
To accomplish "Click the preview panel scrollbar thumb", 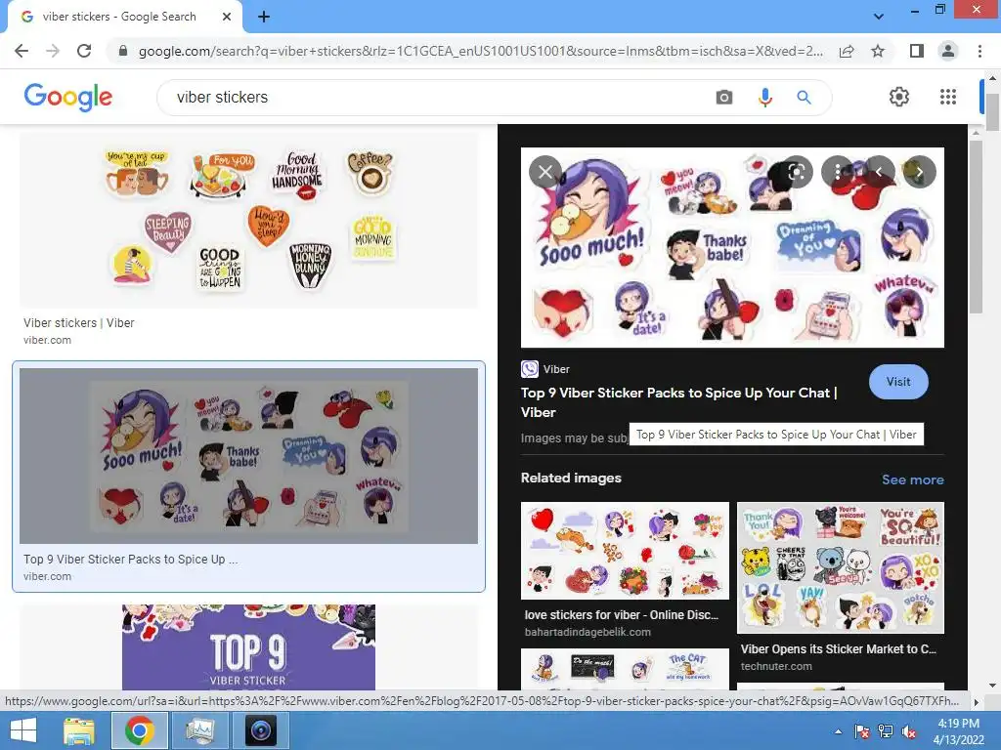I will [x=976, y=227].
